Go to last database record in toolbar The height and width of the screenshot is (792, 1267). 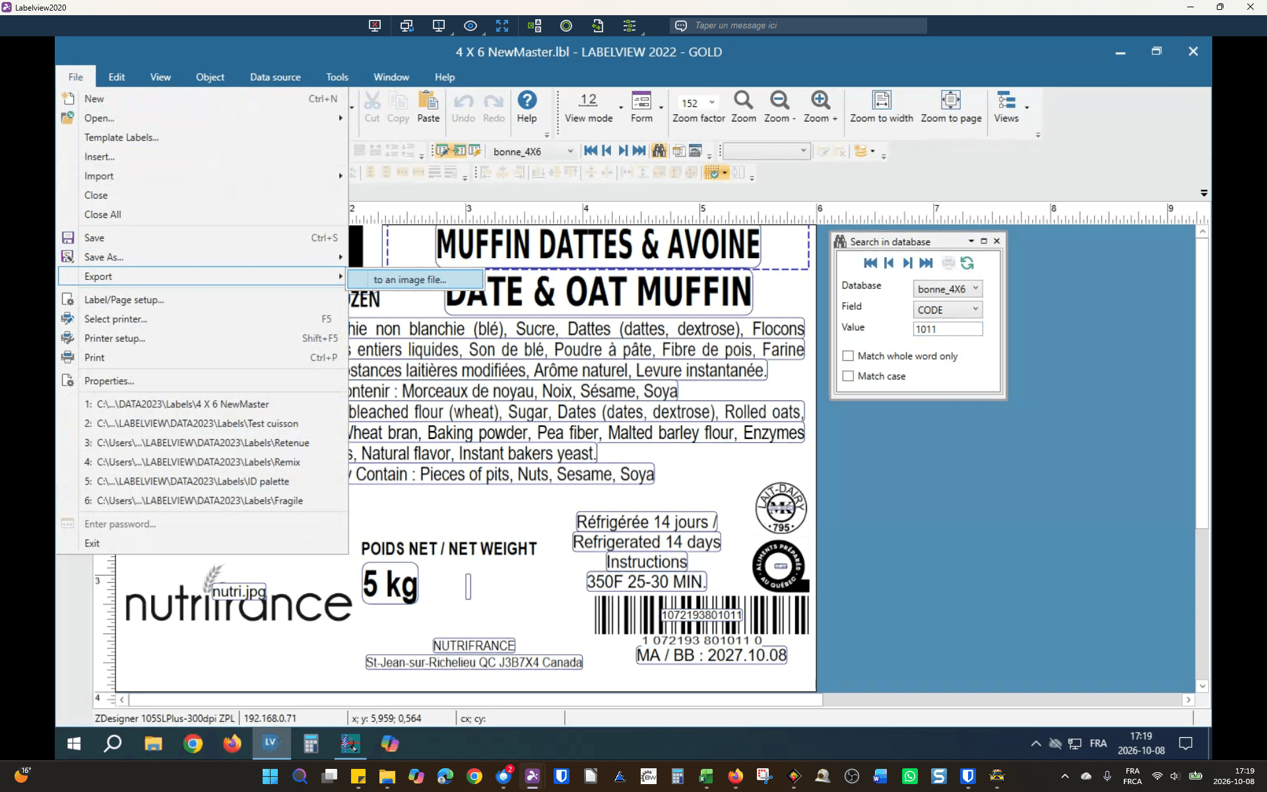point(639,151)
